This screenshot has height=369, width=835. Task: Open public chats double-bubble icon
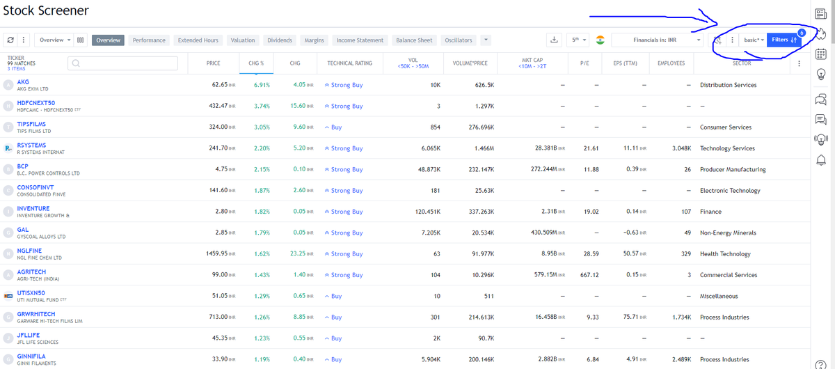click(820, 100)
